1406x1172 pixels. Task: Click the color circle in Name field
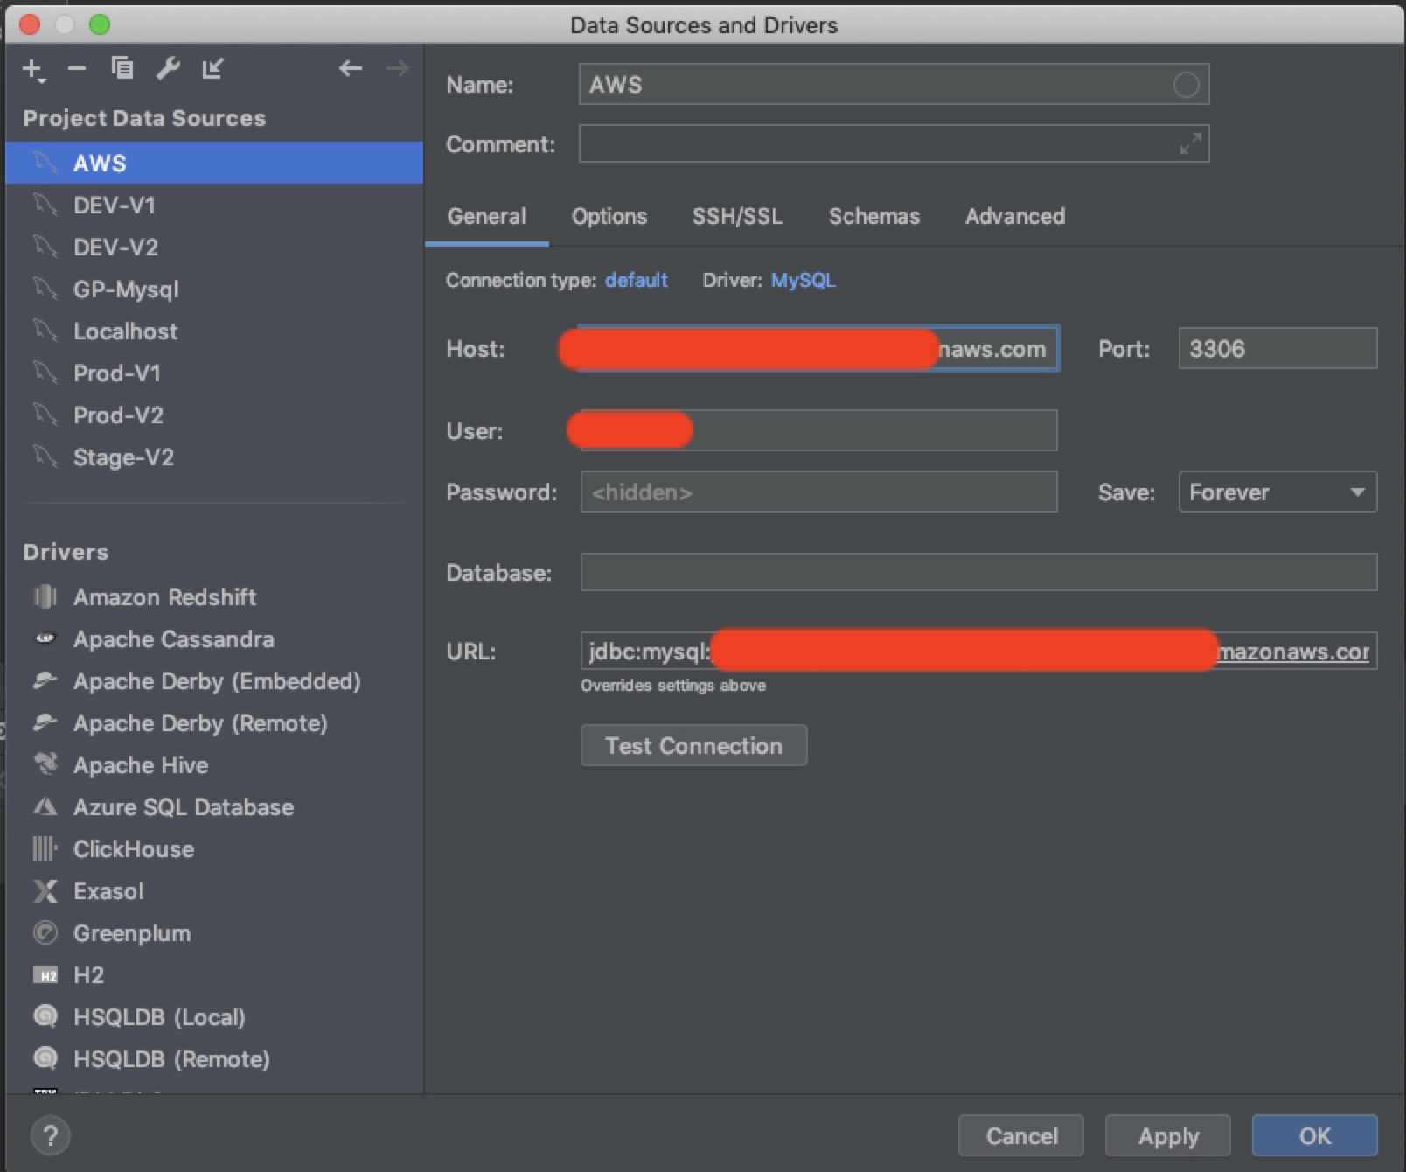pos(1186,85)
